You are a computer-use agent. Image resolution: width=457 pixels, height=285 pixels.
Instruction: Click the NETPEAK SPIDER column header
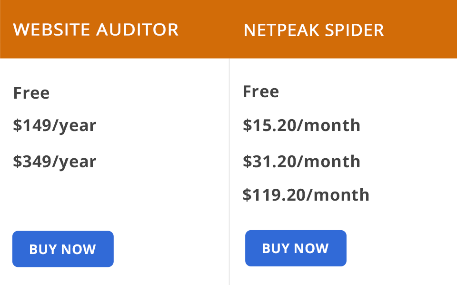[x=314, y=30]
